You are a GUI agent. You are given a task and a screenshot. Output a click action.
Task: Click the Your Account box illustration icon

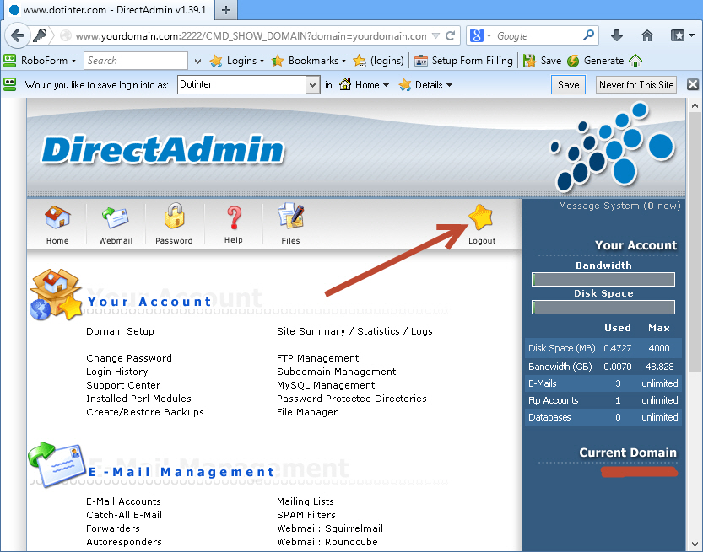coord(56,294)
